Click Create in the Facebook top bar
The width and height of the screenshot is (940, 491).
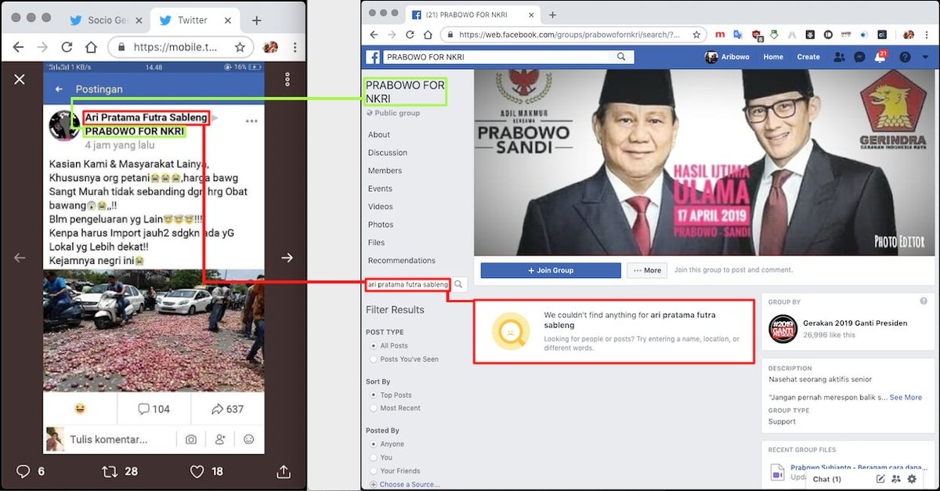click(x=808, y=57)
